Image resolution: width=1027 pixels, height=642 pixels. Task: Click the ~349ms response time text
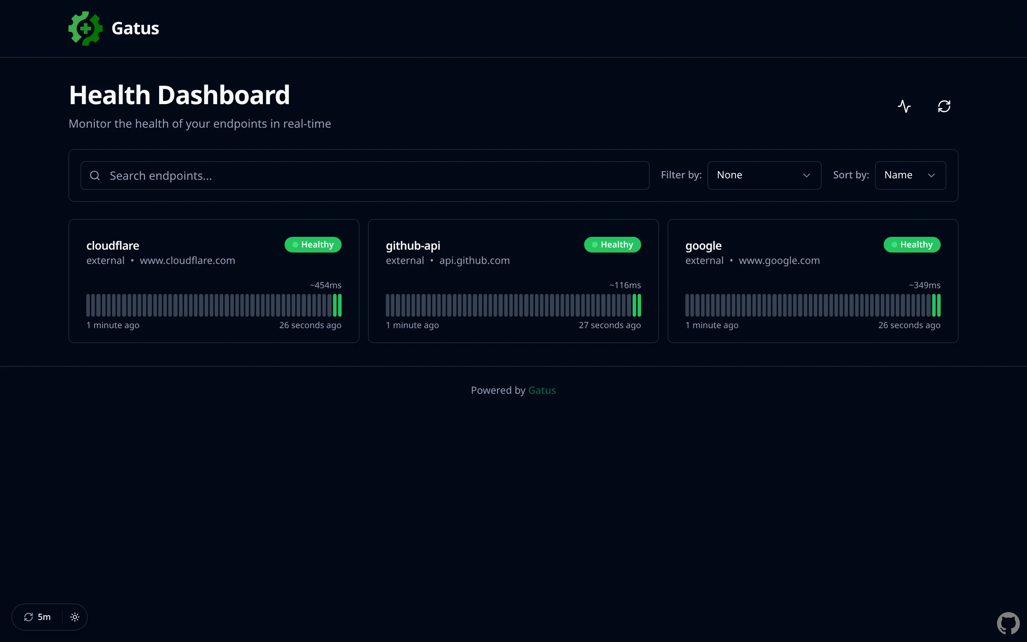(925, 285)
